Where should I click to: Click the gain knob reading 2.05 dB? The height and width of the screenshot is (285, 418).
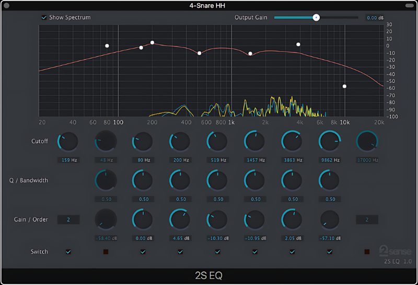coord(292,219)
